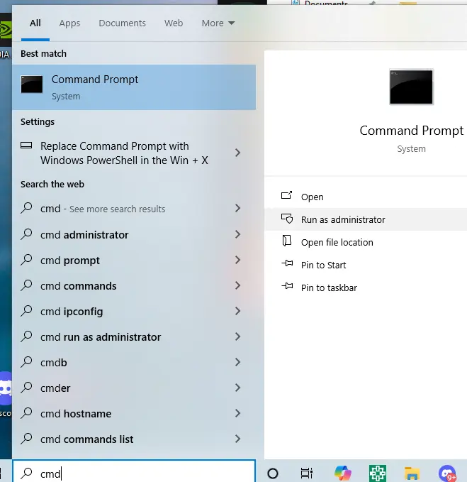Launch Copilot from the taskbar
The height and width of the screenshot is (482, 467).
point(343,473)
